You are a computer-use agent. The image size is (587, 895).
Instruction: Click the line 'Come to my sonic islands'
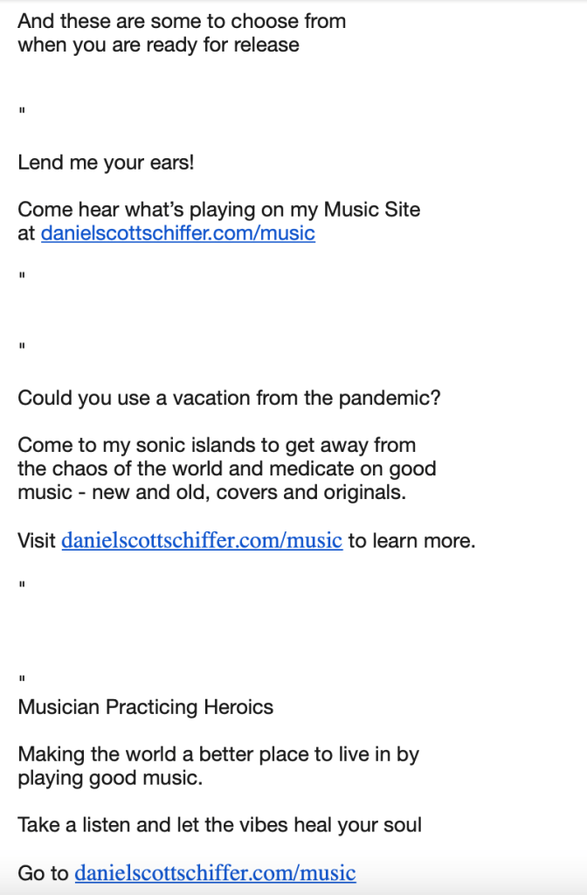(217, 446)
